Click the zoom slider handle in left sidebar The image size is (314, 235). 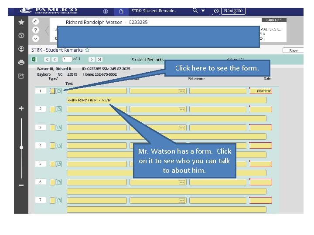point(21,148)
